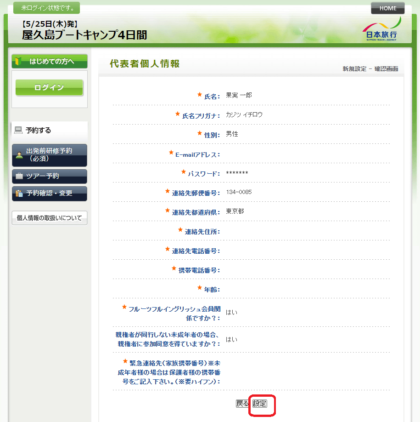Click the 連絡先都道府県: label
Viewport: 420px width, 422px height.
(x=196, y=213)
